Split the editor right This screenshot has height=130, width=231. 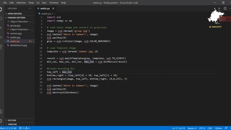225,8
